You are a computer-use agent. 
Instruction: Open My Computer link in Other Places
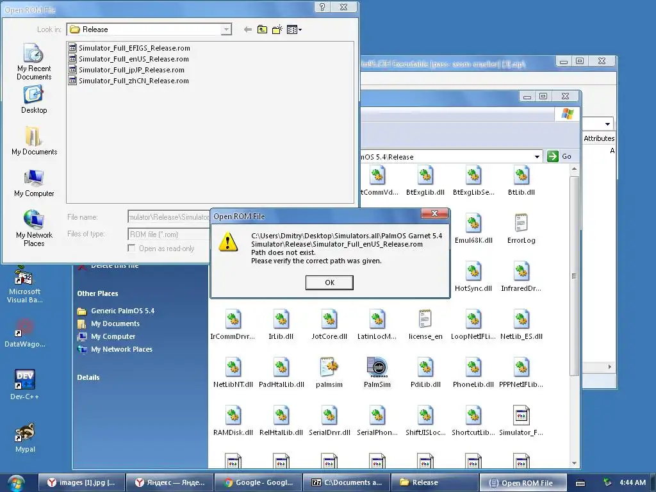tap(106, 336)
